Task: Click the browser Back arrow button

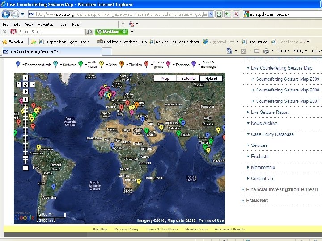Action: 6,14
